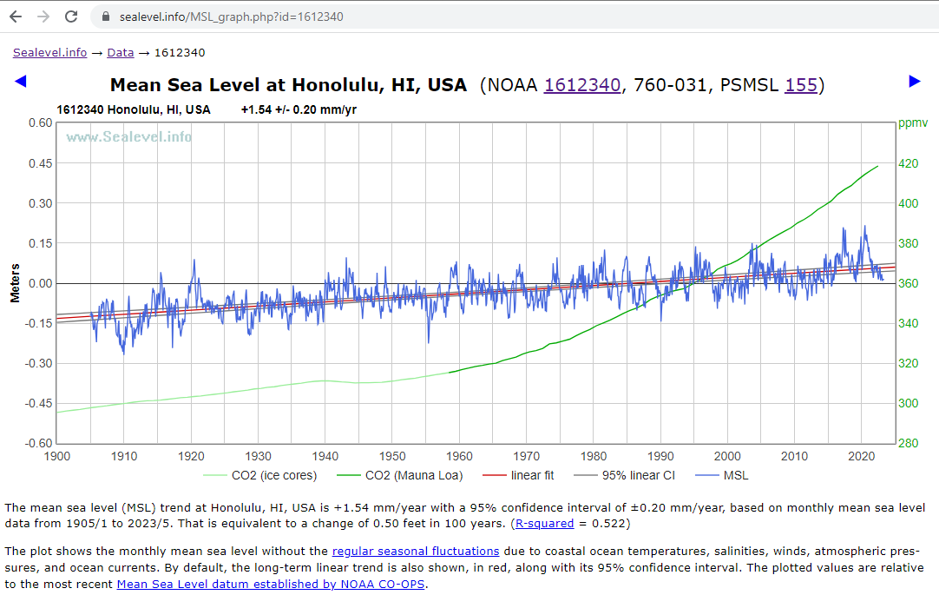Viewport: 939px width, 595px height.
Task: Toggle the 95% linear CI legend entry
Action: 625,475
